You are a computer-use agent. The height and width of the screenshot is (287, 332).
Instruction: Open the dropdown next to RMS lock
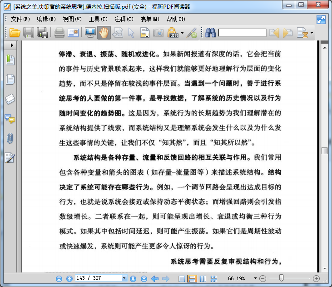(182, 33)
